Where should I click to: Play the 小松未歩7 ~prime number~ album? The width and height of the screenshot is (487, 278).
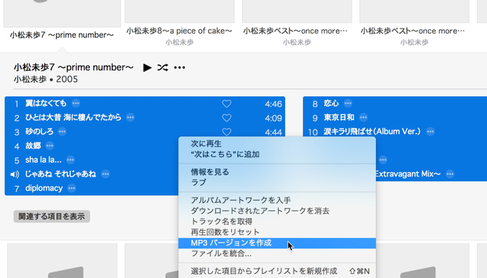pos(148,68)
